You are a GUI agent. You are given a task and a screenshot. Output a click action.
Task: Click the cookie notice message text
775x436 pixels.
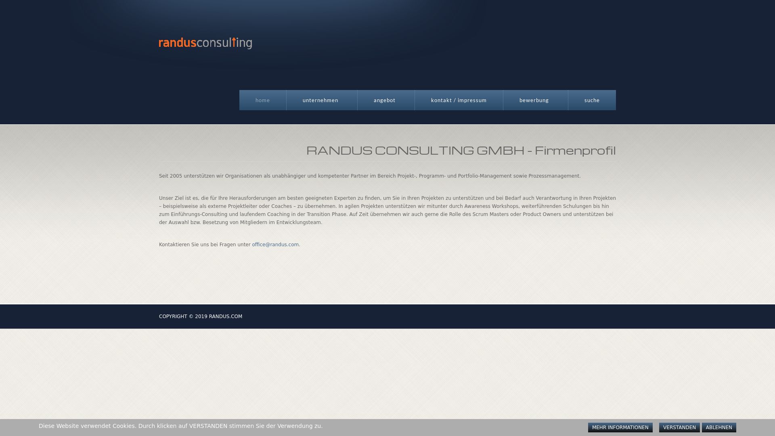pyautogui.click(x=180, y=426)
